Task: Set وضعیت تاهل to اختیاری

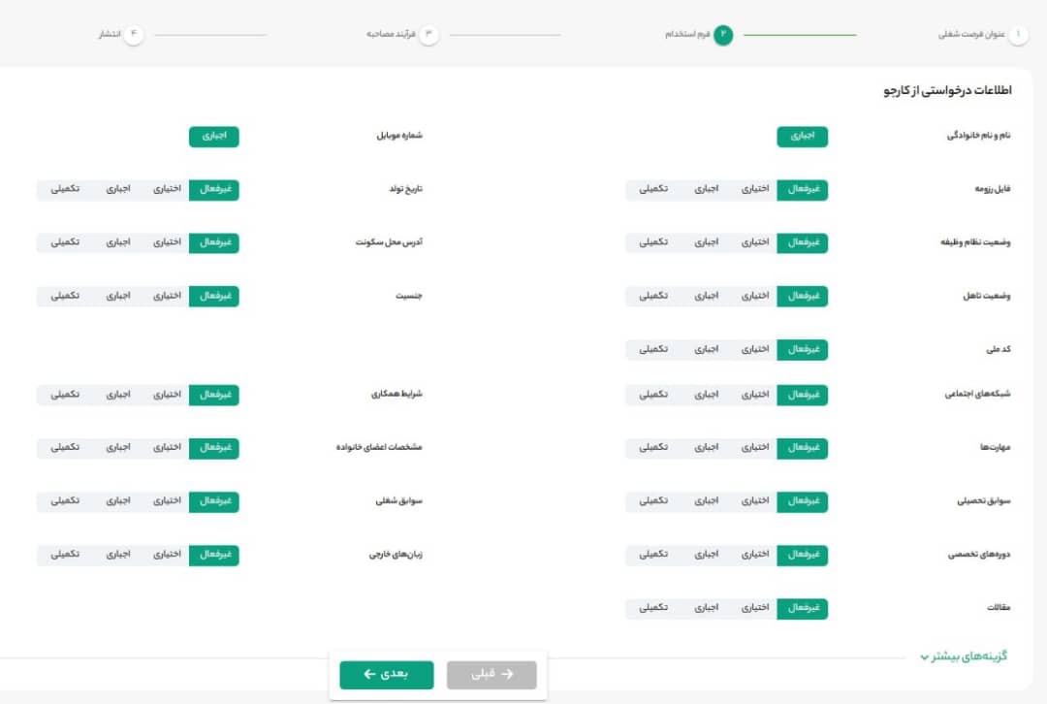Action: [x=755, y=296]
